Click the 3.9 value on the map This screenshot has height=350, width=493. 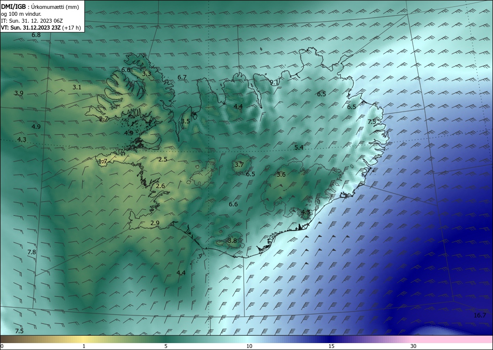19,93
